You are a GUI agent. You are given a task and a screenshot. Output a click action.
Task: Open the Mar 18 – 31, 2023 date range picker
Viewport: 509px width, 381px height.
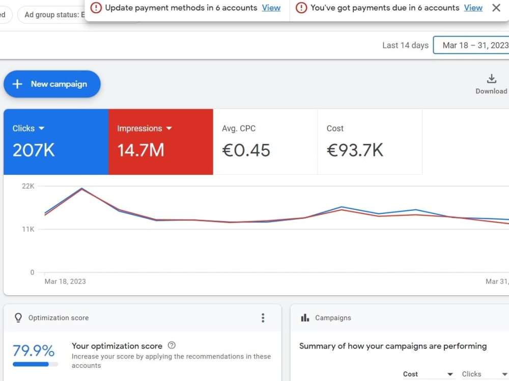pyautogui.click(x=471, y=45)
